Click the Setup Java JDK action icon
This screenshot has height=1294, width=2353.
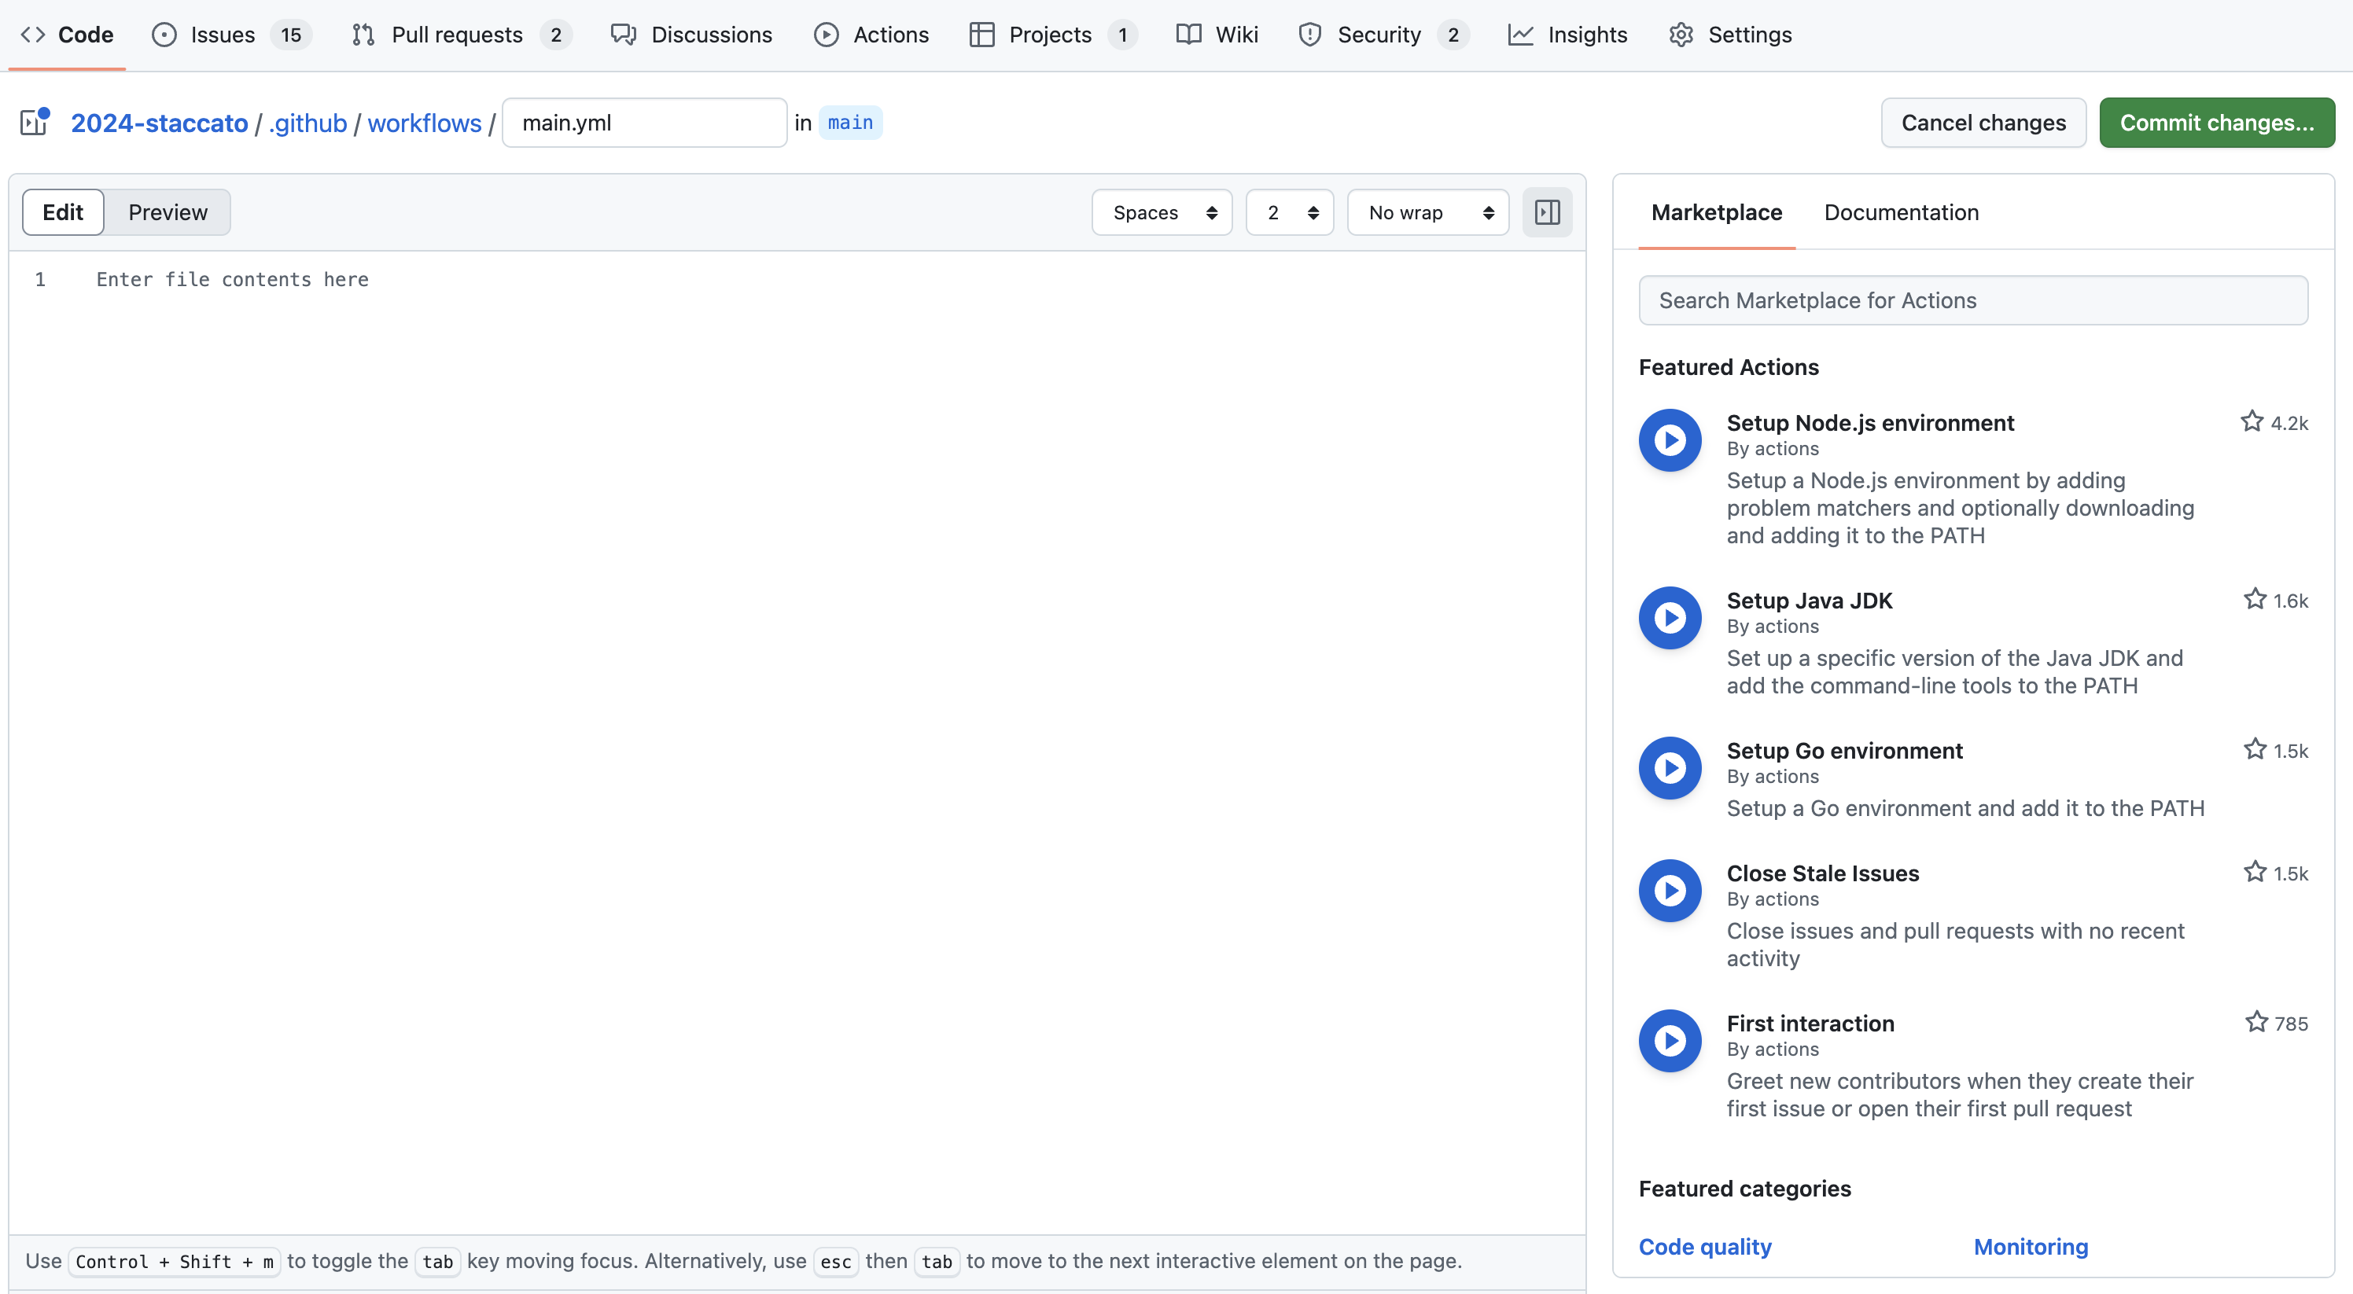[1669, 618]
